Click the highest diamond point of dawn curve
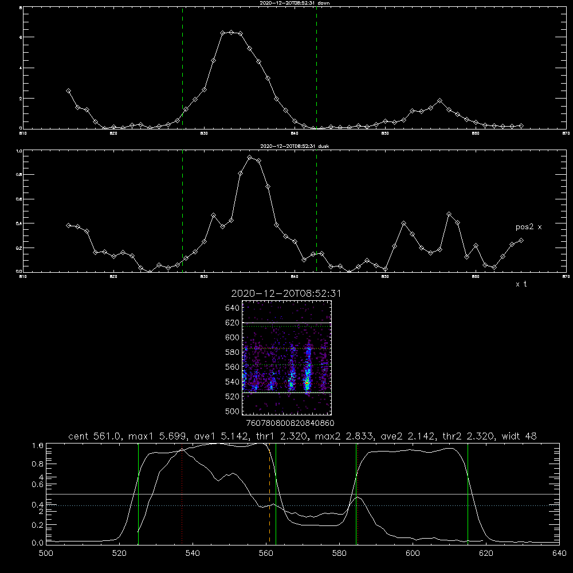 [231, 33]
